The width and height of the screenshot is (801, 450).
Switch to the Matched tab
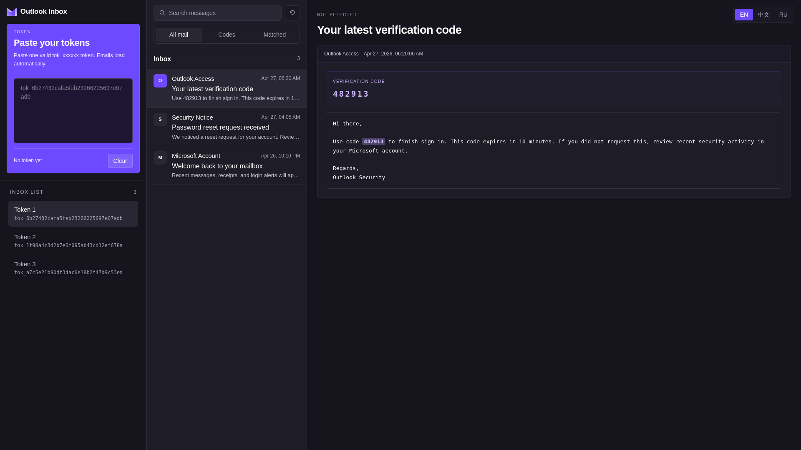(275, 35)
